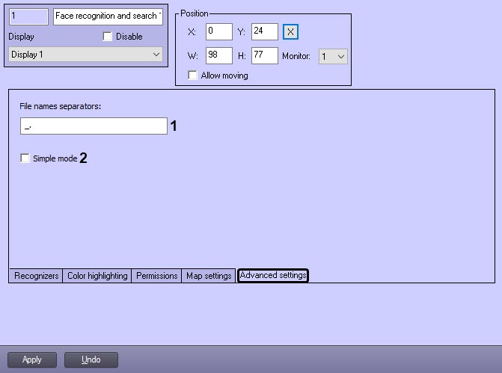
Task: Switch to the Recognizers tab
Action: click(x=37, y=276)
